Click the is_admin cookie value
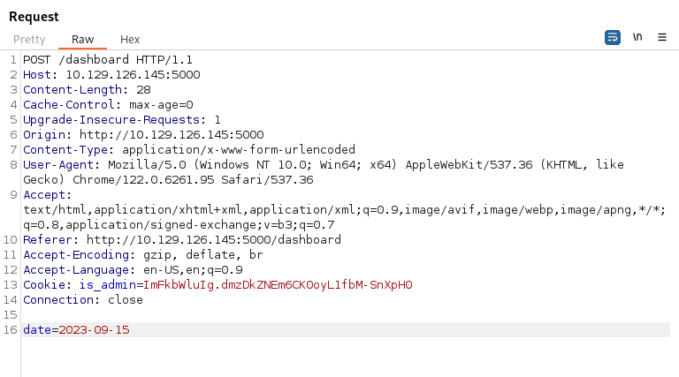Image resolution: width=679 pixels, height=377 pixels. pos(278,285)
